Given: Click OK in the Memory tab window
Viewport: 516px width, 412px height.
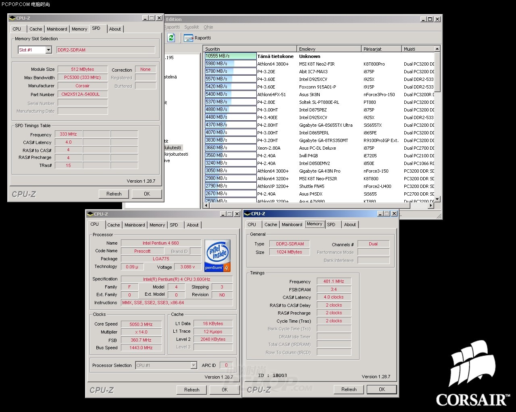Looking at the screenshot, I should point(382,389).
